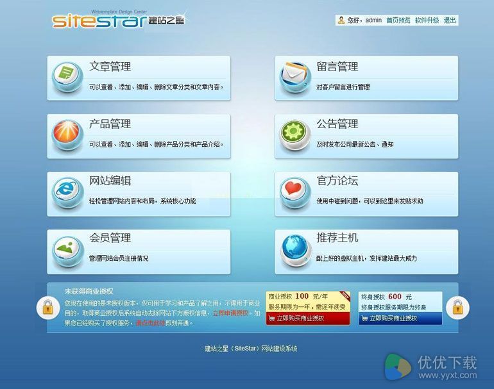Open the 公告管理 heading
This screenshot has width=494, height=389.
[337, 124]
